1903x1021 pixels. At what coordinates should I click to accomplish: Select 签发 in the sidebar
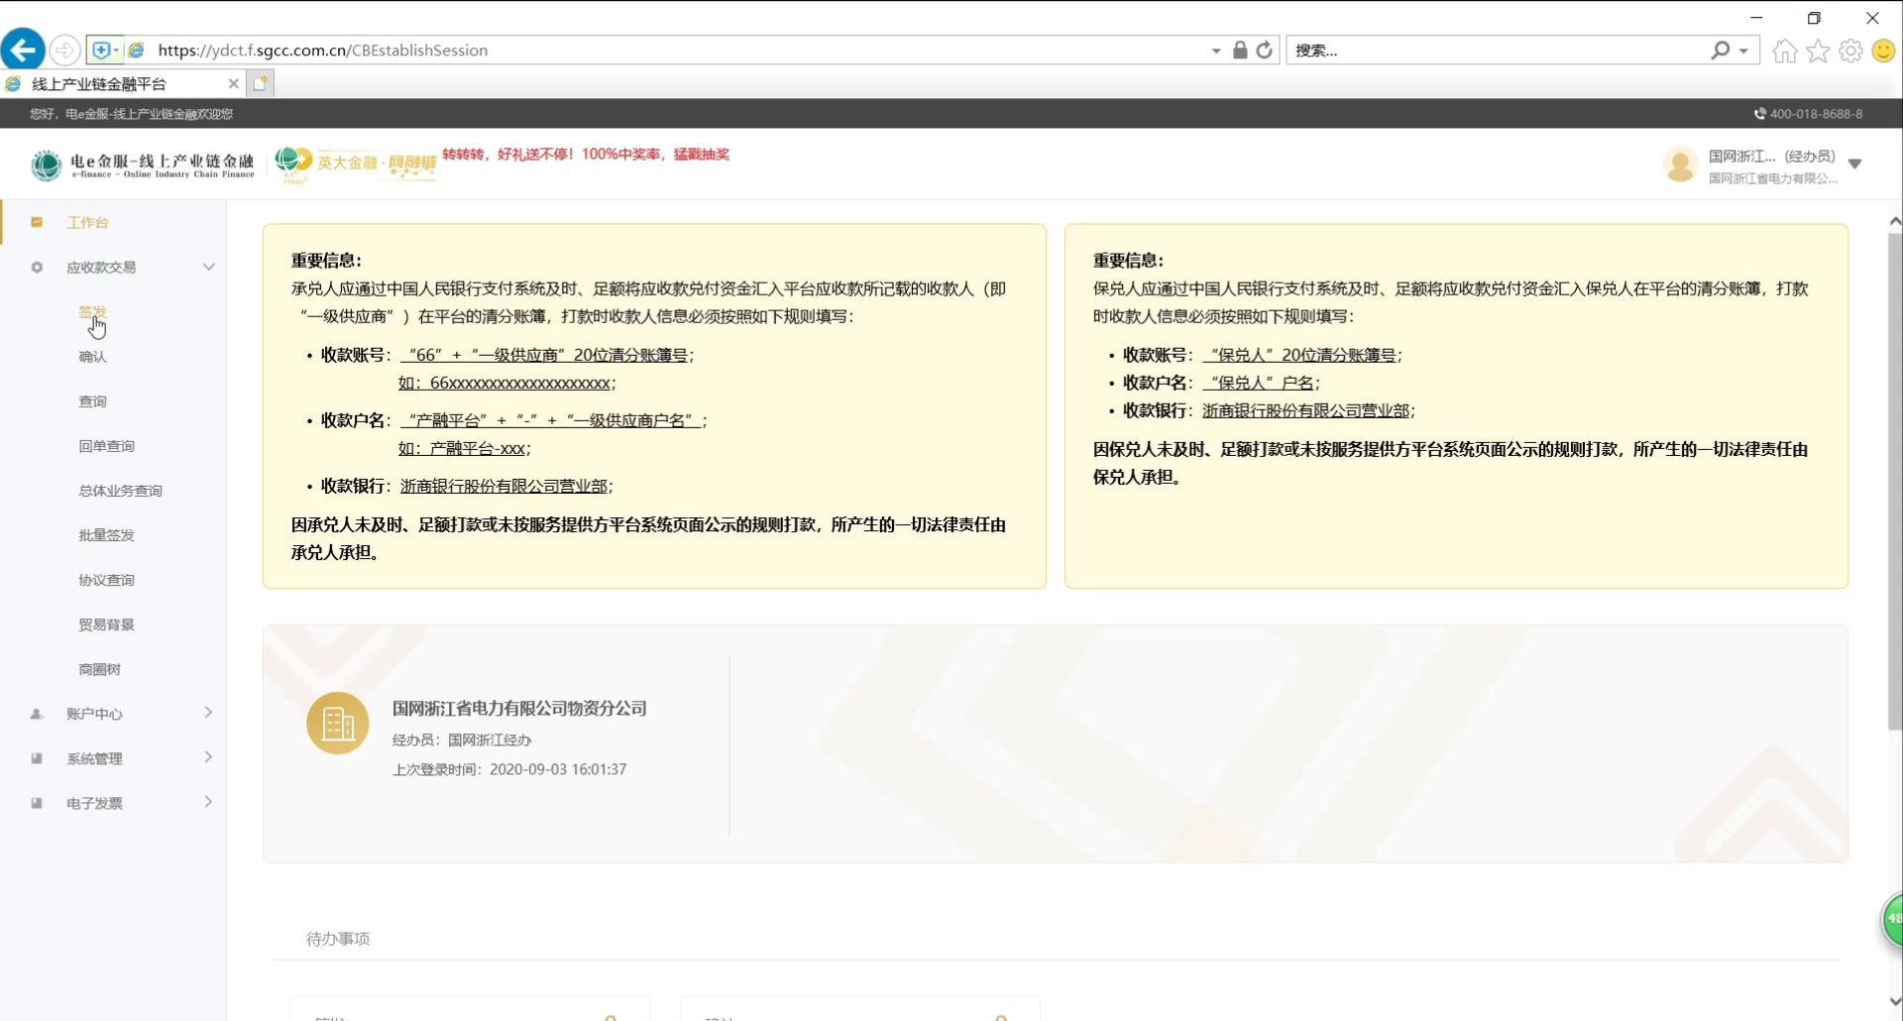pyautogui.click(x=92, y=311)
